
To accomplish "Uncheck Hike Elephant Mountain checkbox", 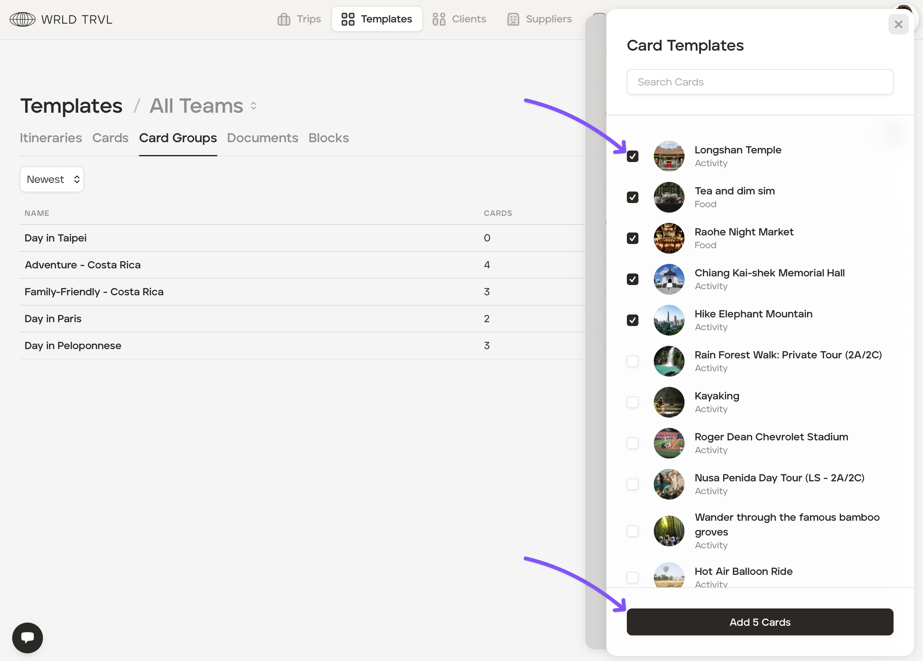I will tap(632, 320).
